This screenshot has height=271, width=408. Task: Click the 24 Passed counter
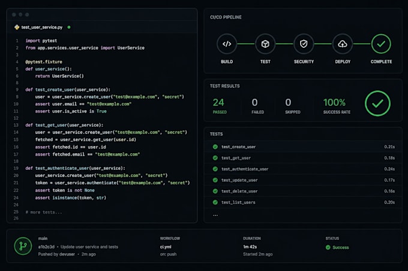pos(220,106)
